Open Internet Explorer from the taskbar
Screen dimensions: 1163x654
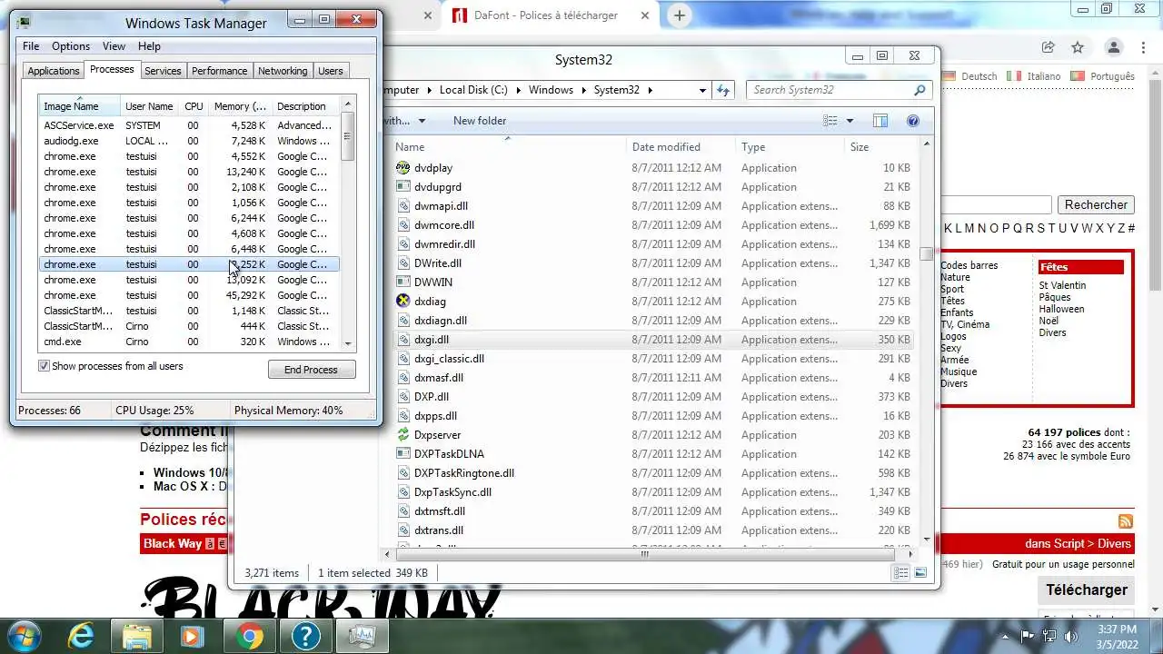point(81,636)
